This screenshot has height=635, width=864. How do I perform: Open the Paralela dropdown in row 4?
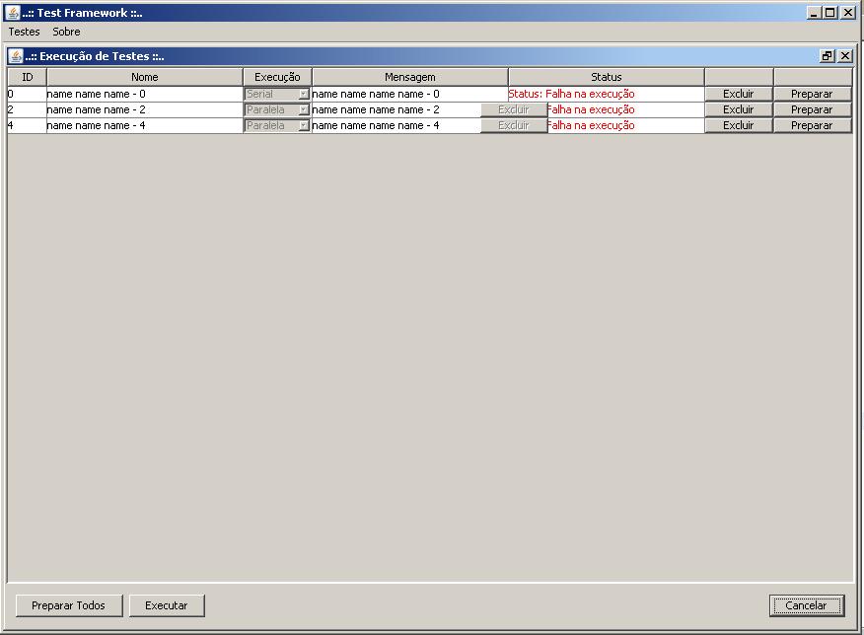pos(277,125)
